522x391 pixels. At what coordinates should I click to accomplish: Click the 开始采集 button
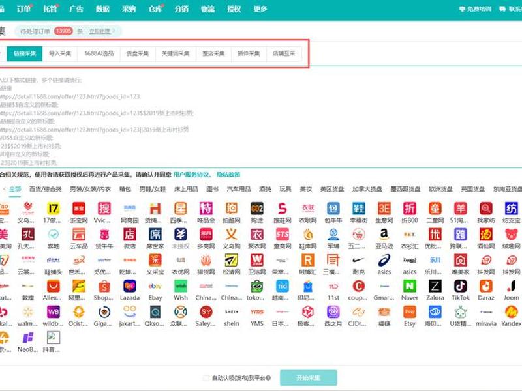pyautogui.click(x=308, y=378)
